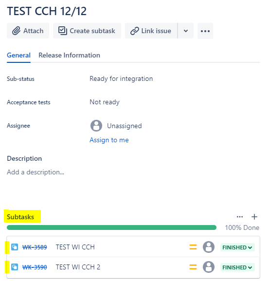
Task: Click the Unassigned avatar icon in Assignee
Action: (x=96, y=126)
